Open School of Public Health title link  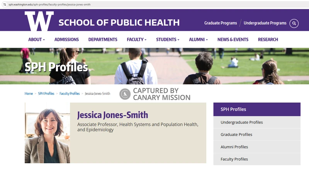pos(119,22)
